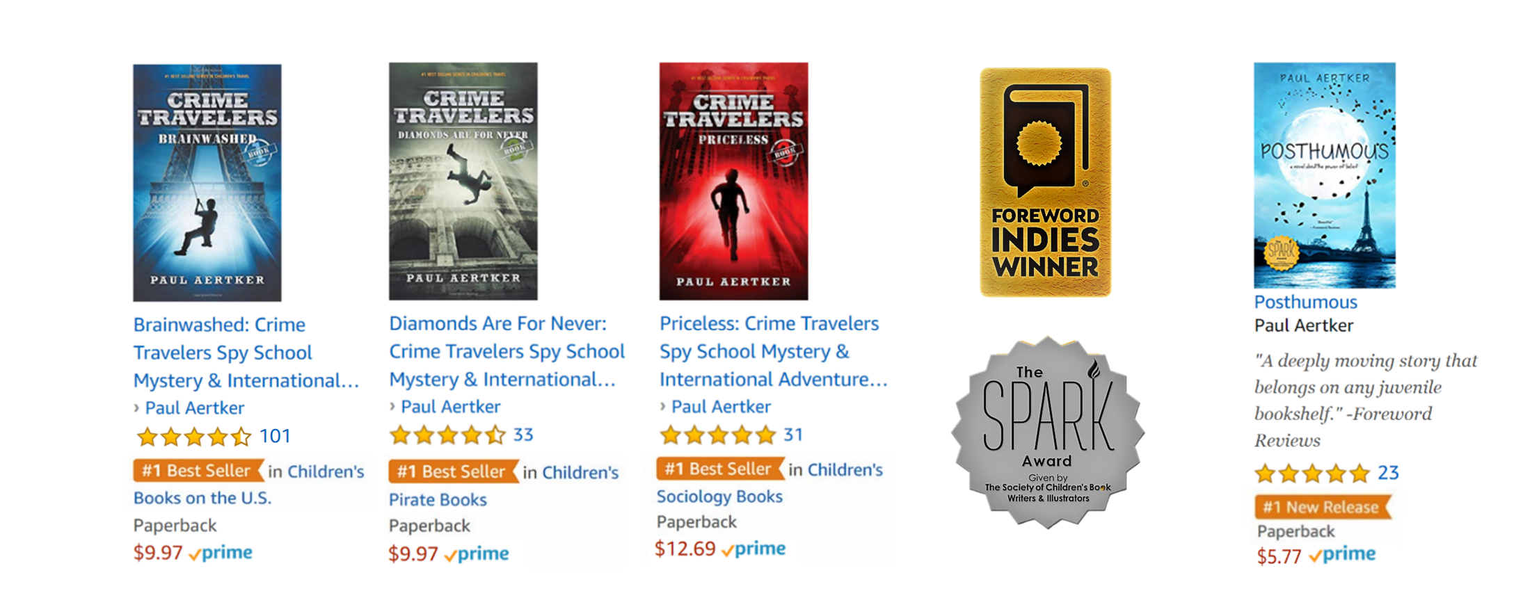Open the Brainwashed book cover thumbnail
This screenshot has width=1539, height=614.
pos(207,182)
